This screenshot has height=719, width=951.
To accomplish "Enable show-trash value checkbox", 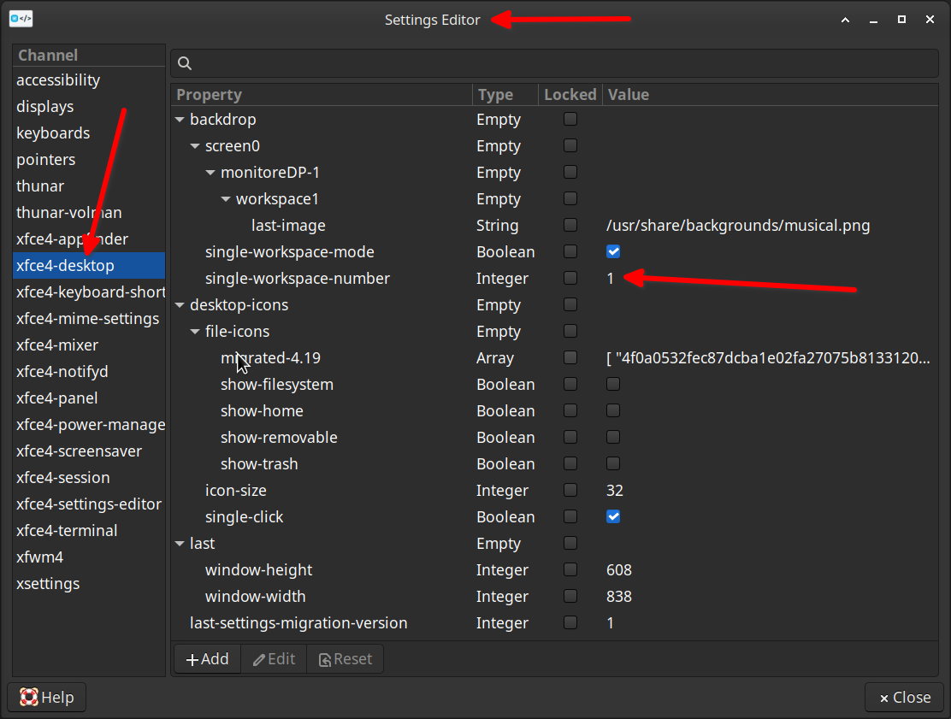I will 613,463.
